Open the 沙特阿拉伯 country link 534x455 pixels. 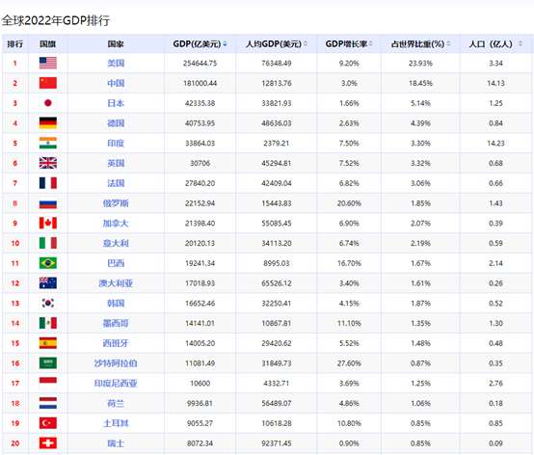click(116, 363)
